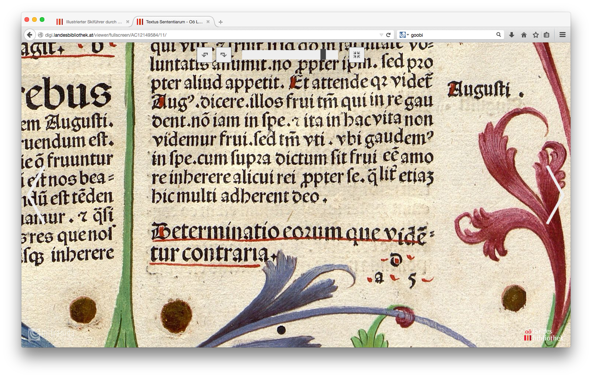Go to the browser home page
Viewport: 592px width, 378px height.
click(524, 35)
